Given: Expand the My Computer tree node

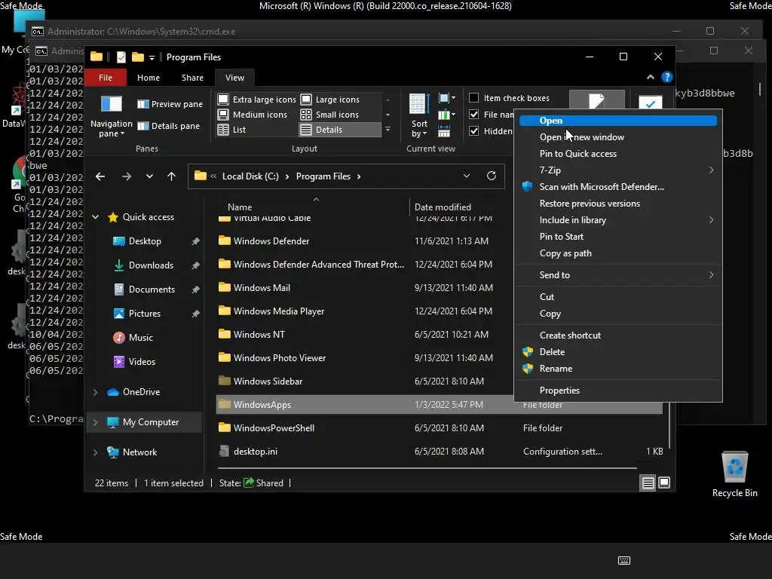Looking at the screenshot, I should (96, 422).
